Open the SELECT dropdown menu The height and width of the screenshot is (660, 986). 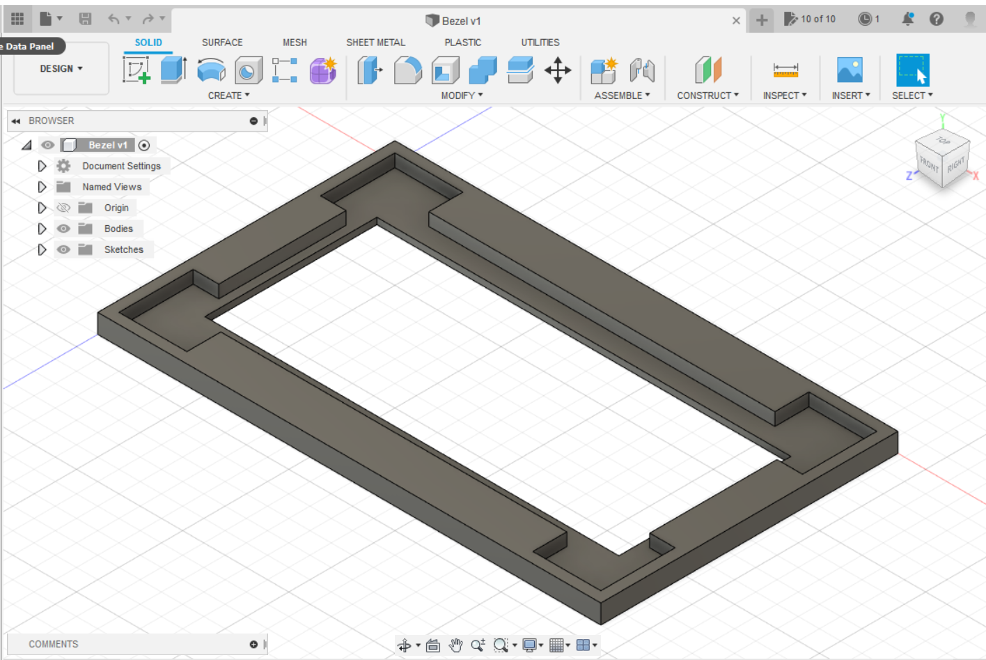coord(912,95)
